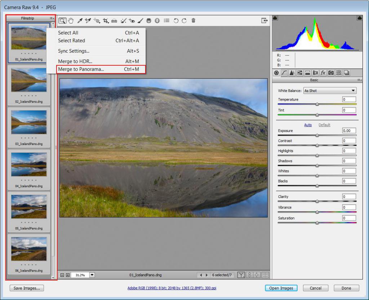
Task: Click the zoom in plus button
Action: [x=68, y=275]
